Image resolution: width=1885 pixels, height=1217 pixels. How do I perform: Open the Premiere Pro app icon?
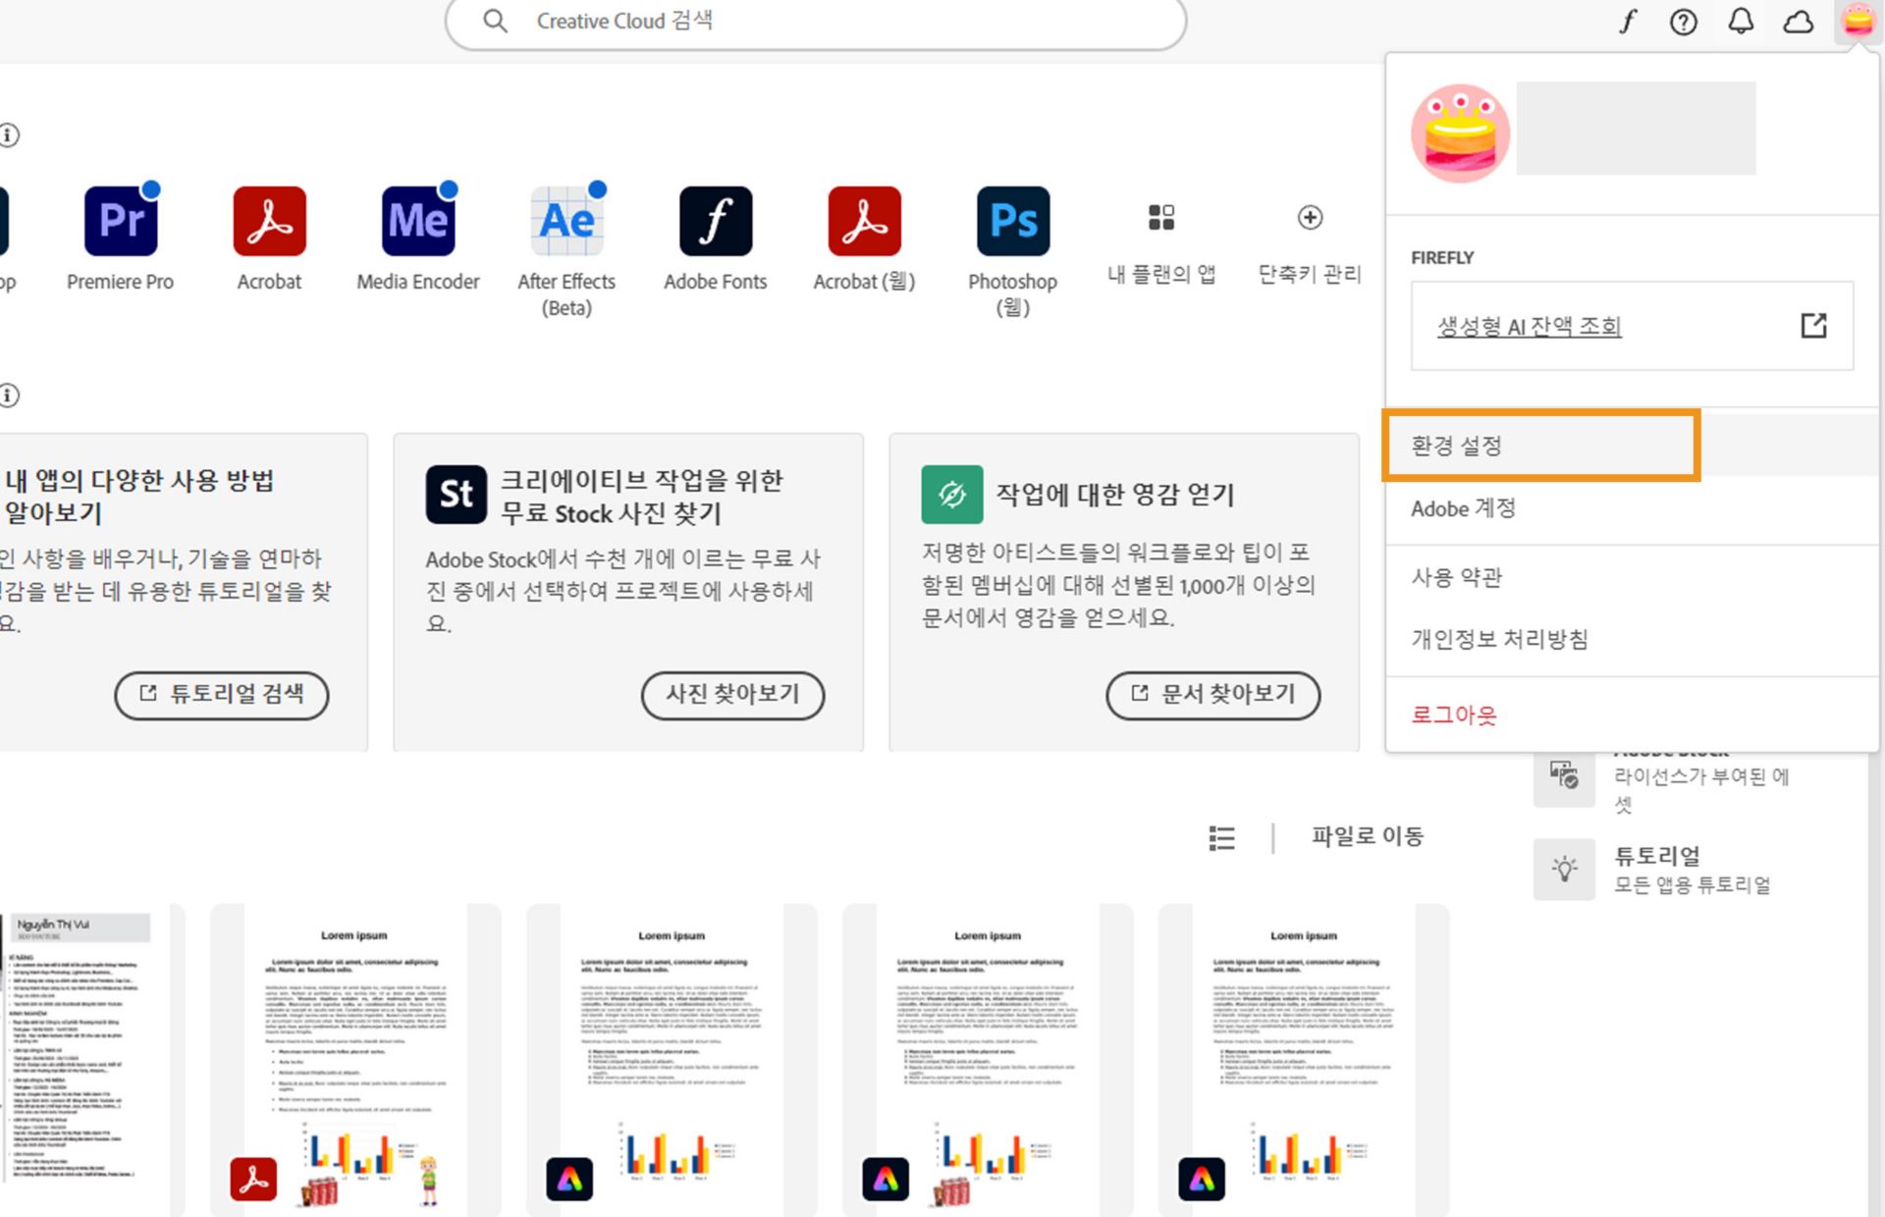(121, 221)
